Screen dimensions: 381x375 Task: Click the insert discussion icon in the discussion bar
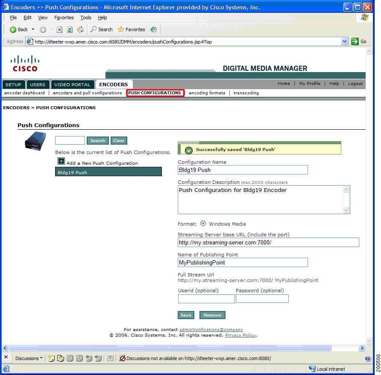51,358
